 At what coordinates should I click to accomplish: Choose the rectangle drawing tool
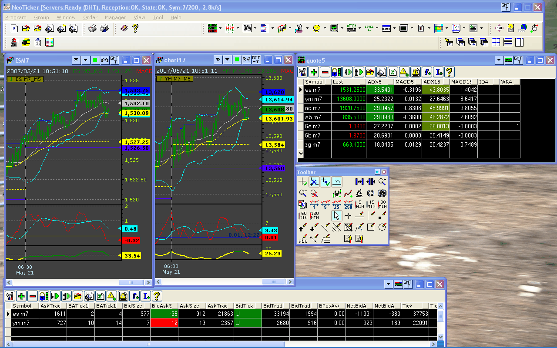point(371,227)
